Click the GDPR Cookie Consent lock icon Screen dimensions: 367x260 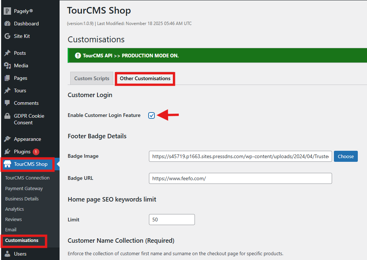pyautogui.click(x=7, y=116)
